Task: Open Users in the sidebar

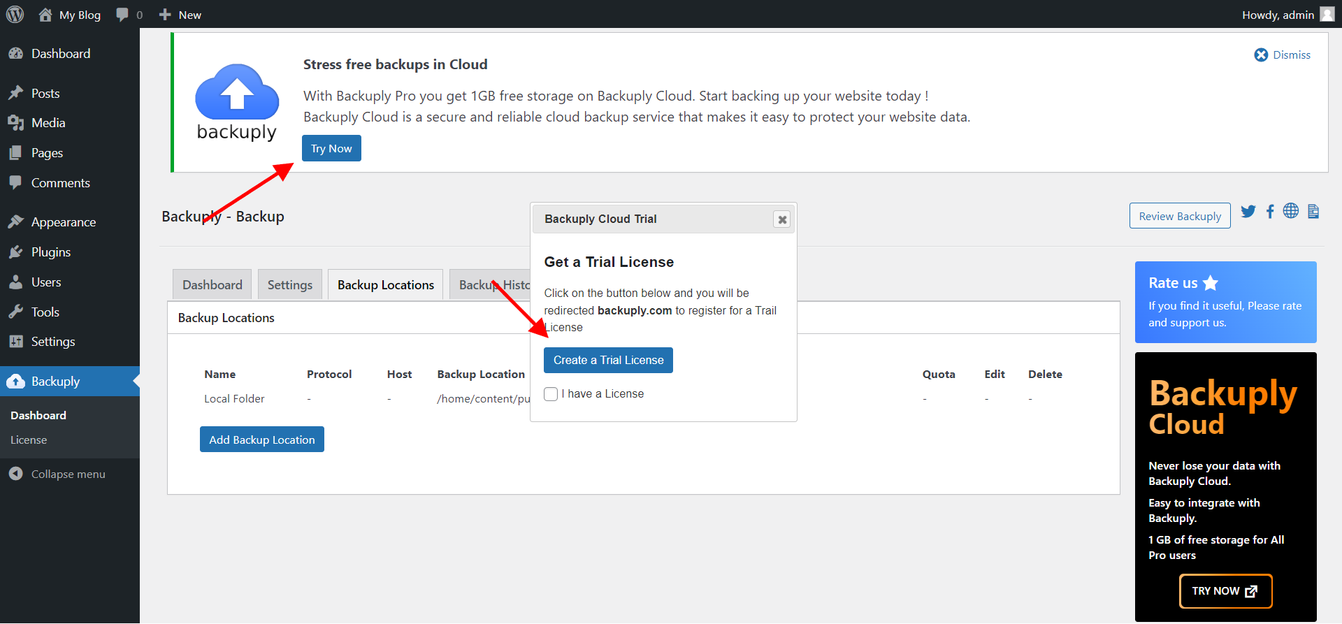Action: click(x=70, y=282)
